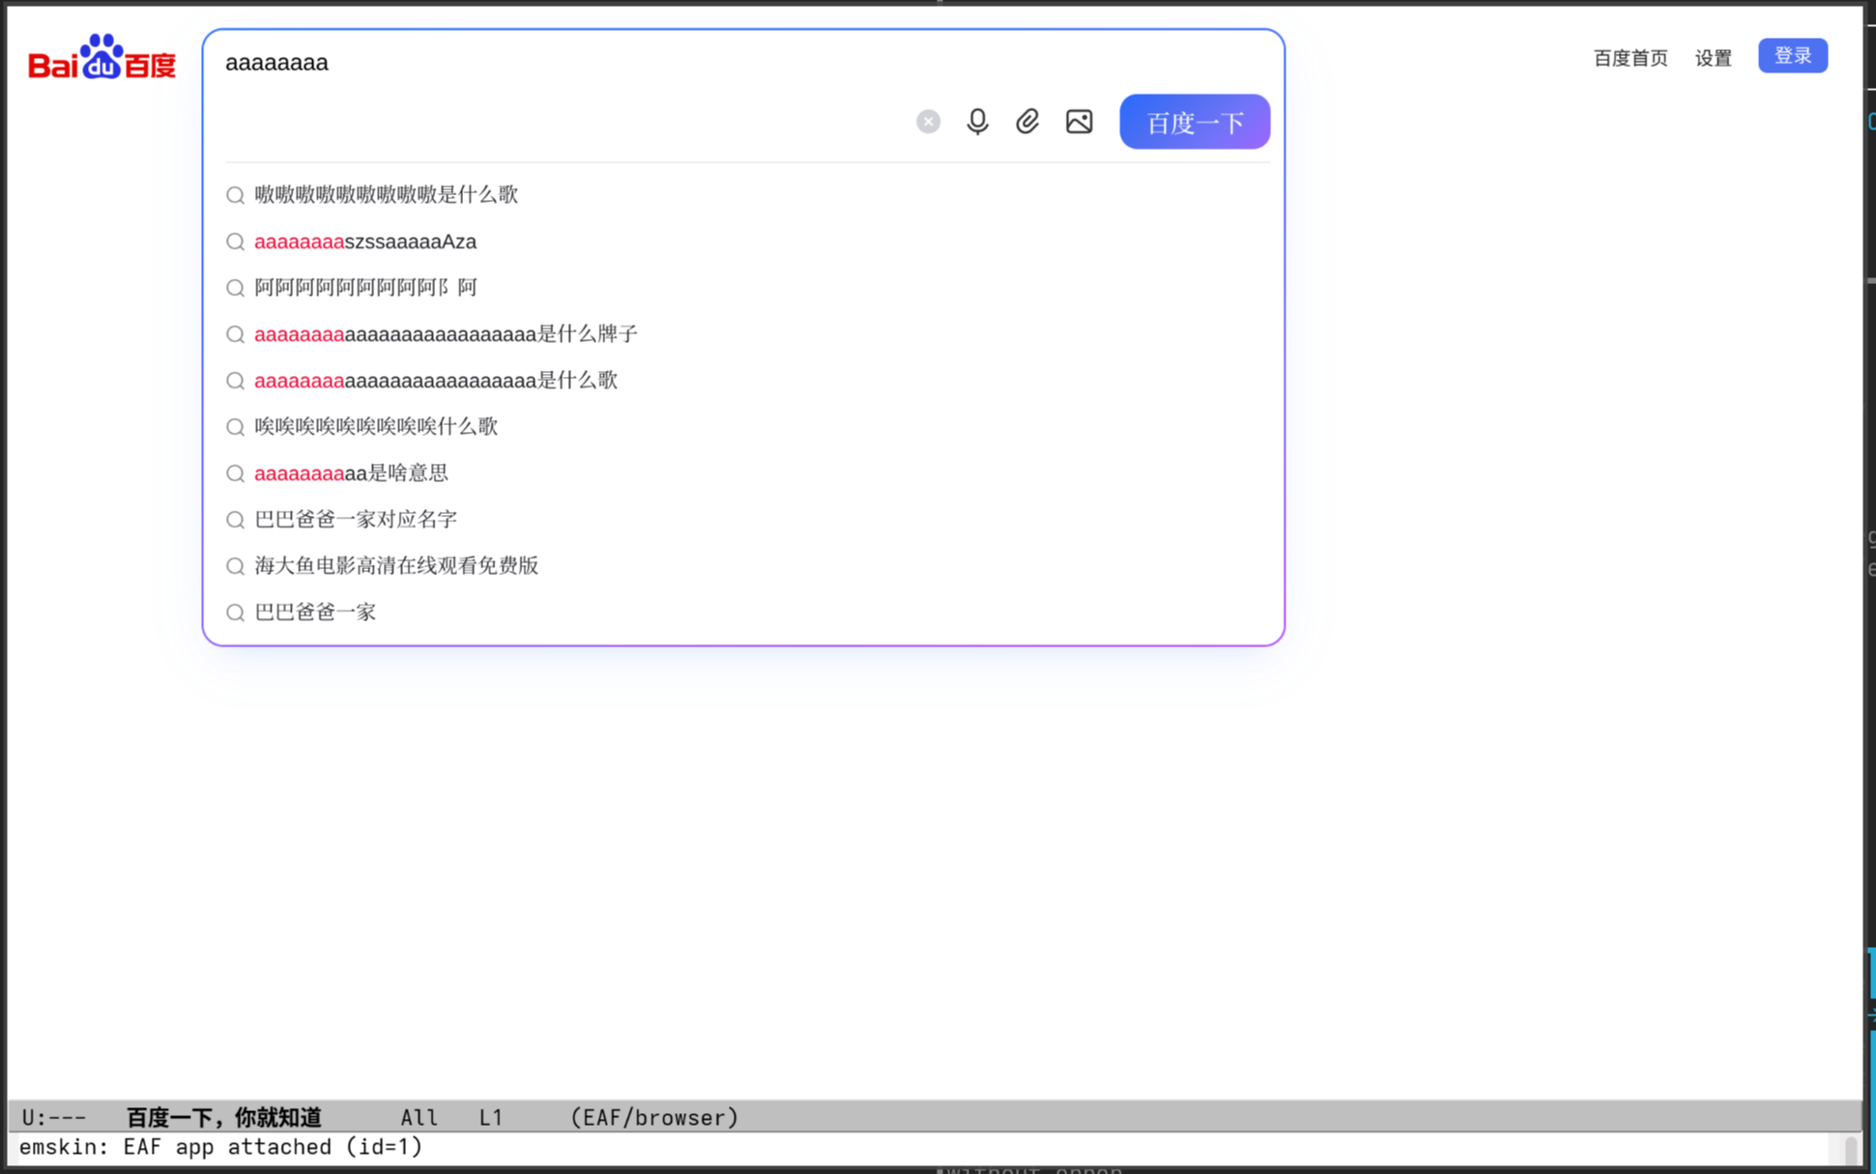Click inside the search text field
This screenshot has height=1174, width=1876.
(580, 64)
